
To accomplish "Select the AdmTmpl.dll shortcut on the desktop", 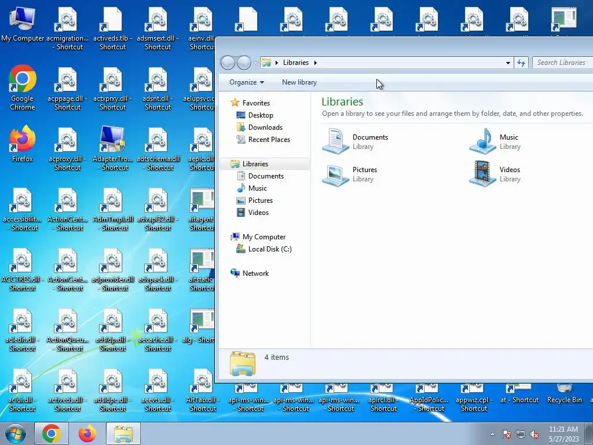I will [113, 209].
